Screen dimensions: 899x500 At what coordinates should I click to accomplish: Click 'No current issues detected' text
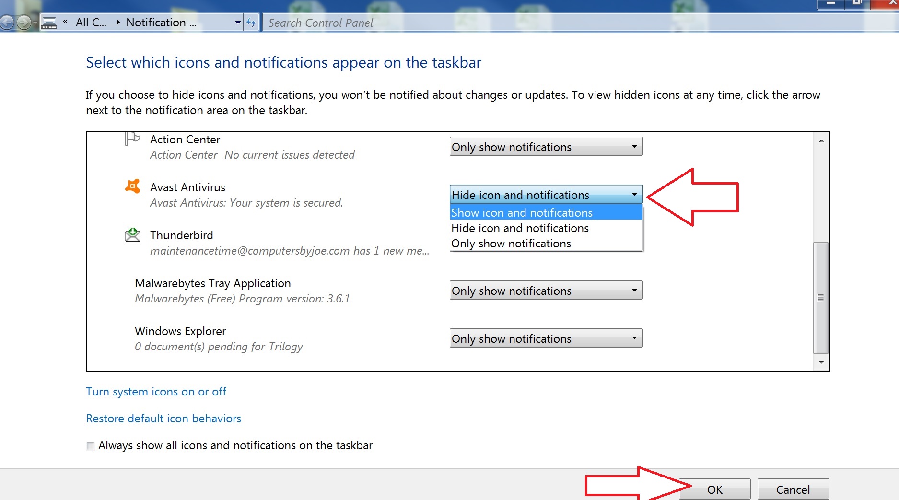point(290,155)
